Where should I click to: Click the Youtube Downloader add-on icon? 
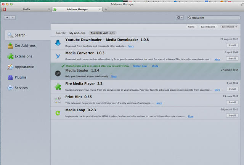(58, 43)
